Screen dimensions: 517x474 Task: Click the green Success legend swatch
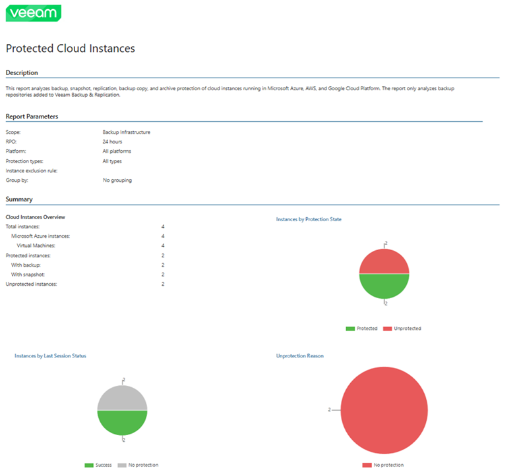[88, 465]
